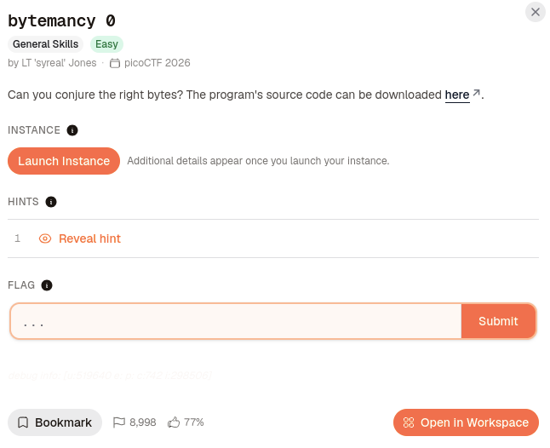Submit the flag
The width and height of the screenshot is (550, 448).
click(498, 321)
